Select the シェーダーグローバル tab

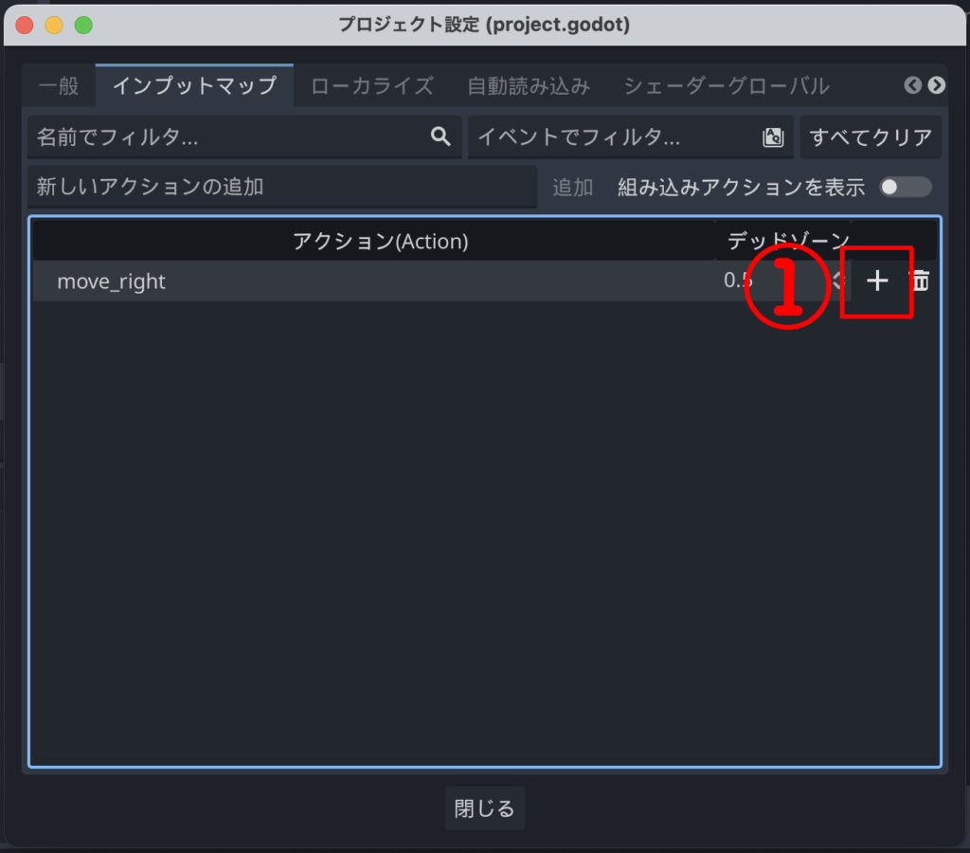727,86
